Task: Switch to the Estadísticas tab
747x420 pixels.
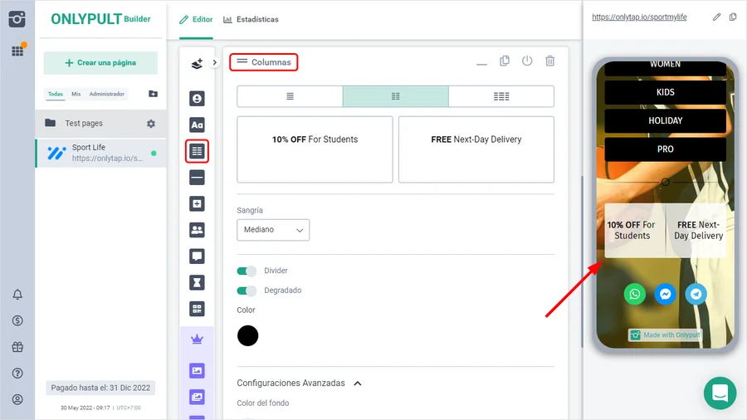Action: coord(251,19)
